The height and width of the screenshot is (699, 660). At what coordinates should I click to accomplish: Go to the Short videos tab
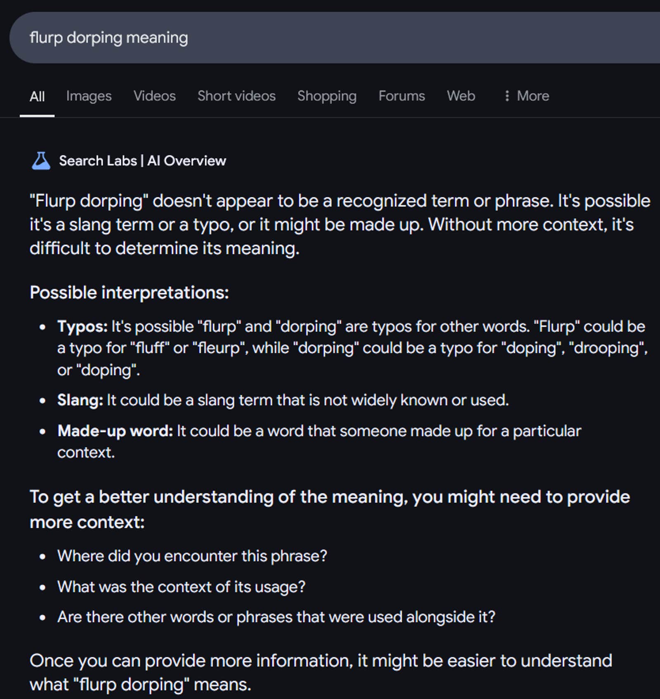point(236,96)
